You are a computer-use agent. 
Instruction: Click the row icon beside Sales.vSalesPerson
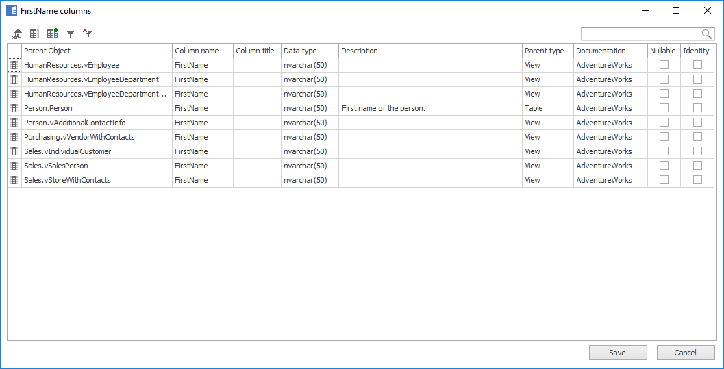[14, 166]
